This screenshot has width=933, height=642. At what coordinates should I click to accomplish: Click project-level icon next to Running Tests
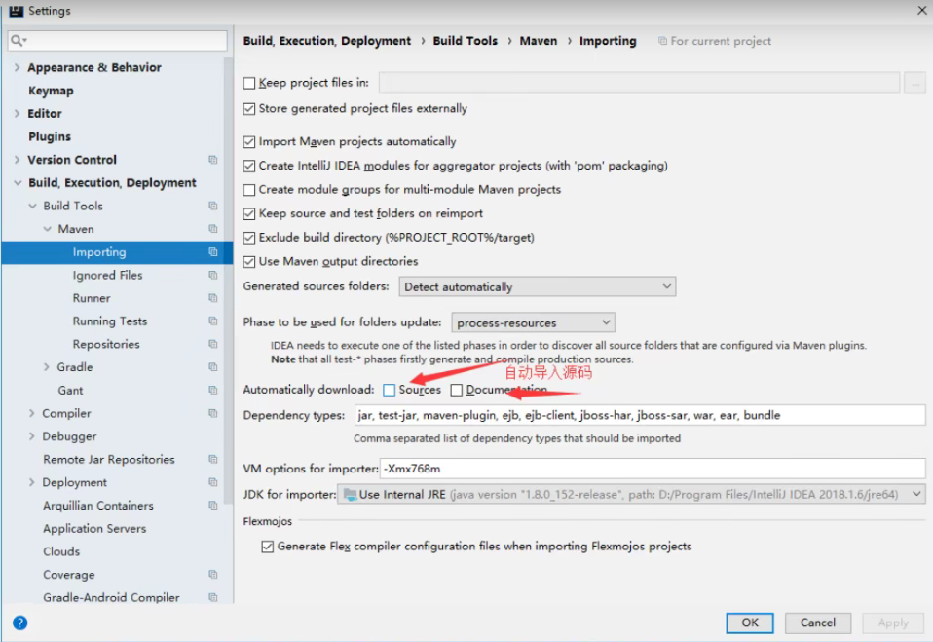point(212,321)
